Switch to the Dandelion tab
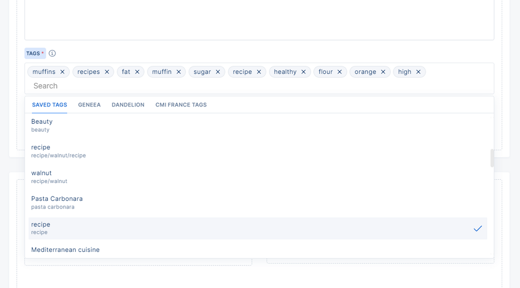 128,105
